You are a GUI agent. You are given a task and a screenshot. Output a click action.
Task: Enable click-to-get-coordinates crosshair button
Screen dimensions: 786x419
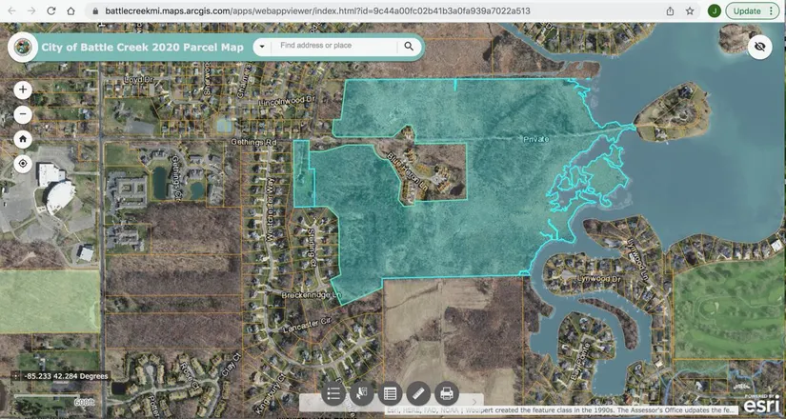16,376
